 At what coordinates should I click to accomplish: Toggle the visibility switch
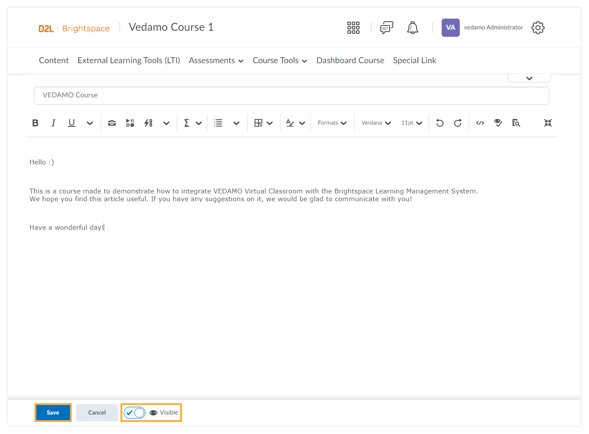coord(134,413)
